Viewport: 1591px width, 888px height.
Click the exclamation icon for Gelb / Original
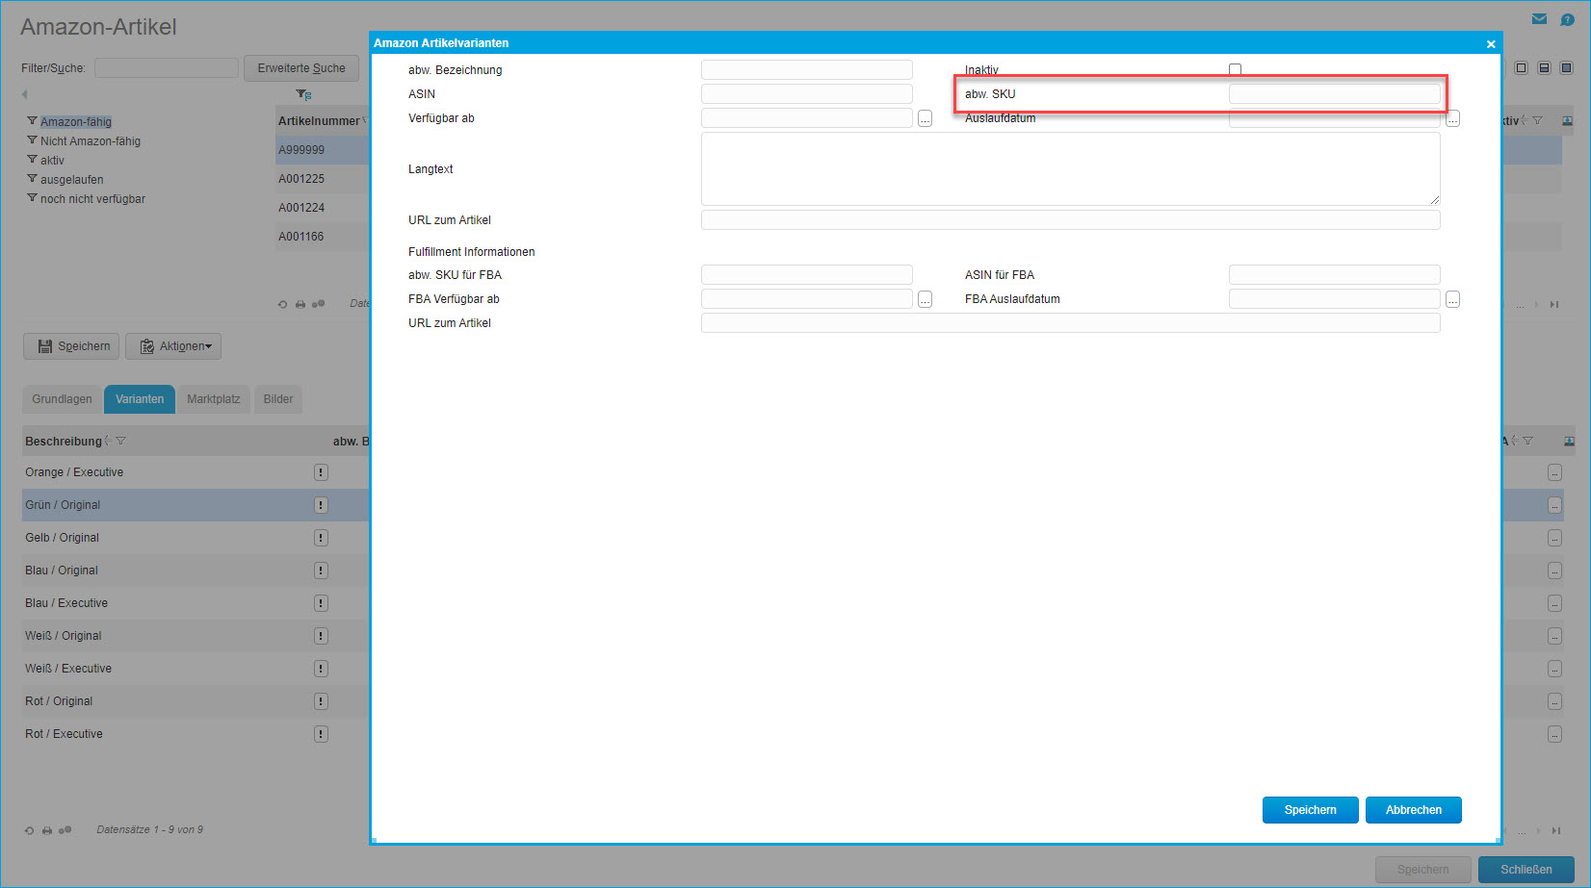321,538
